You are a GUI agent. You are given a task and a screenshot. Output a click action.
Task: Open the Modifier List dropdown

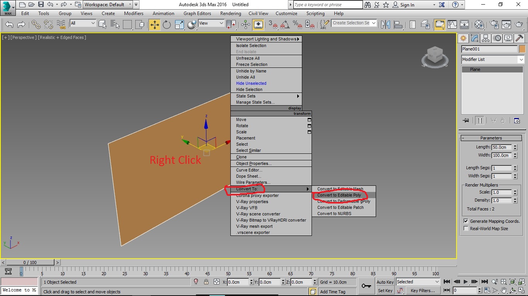521,59
